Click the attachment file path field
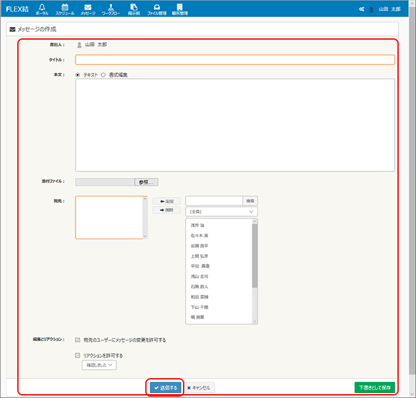This screenshot has height=398, width=416. pos(105,182)
